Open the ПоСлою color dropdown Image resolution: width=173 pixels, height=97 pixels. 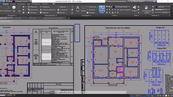tap(162, 7)
